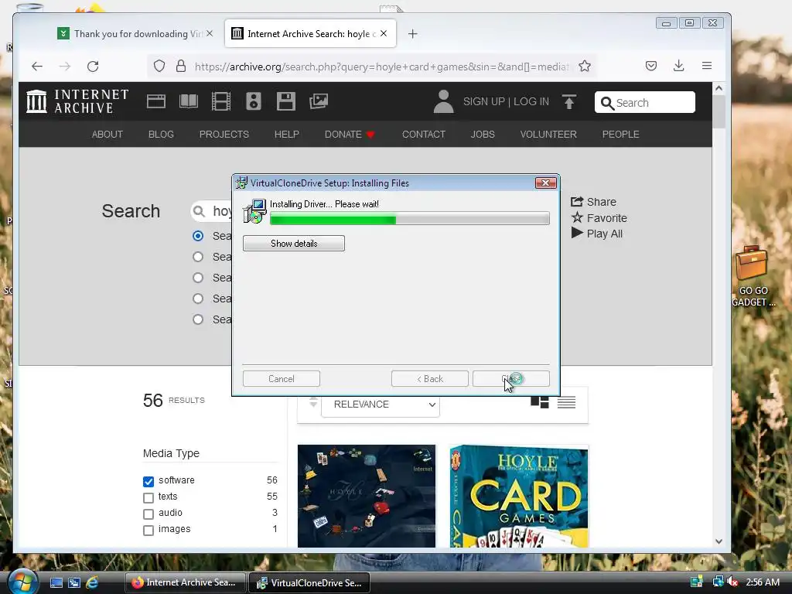Open a new browser tab
Screen dimensions: 792x594
tap(413, 34)
